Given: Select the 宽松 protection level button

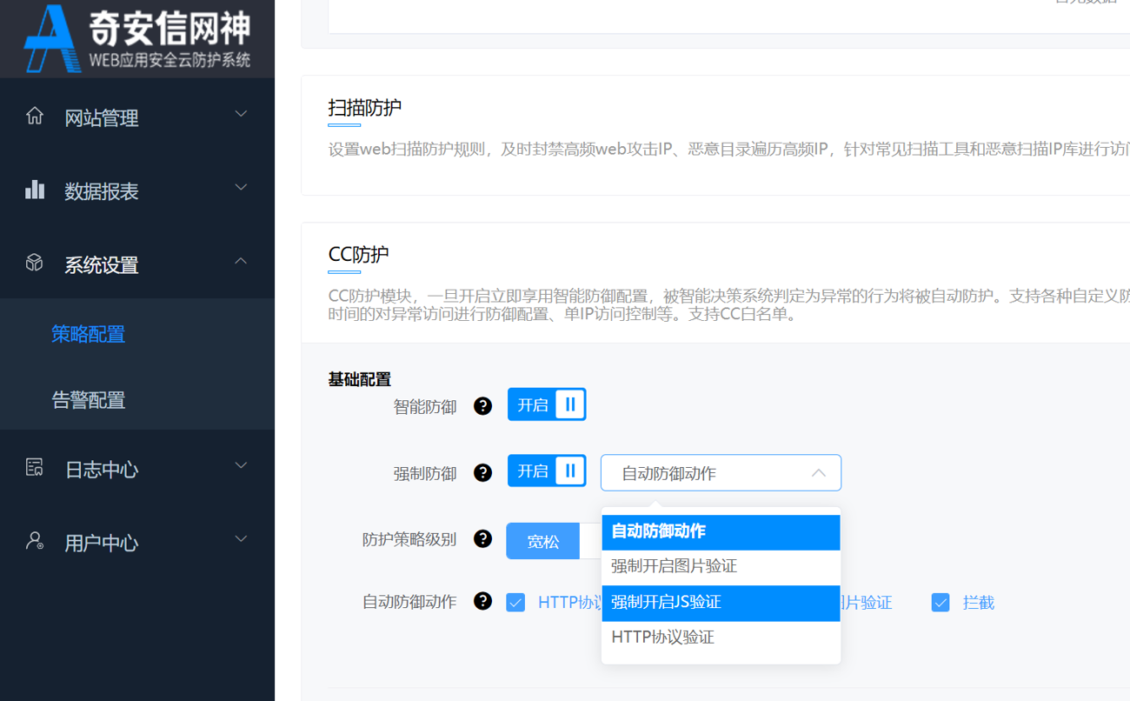Looking at the screenshot, I should pyautogui.click(x=543, y=542).
